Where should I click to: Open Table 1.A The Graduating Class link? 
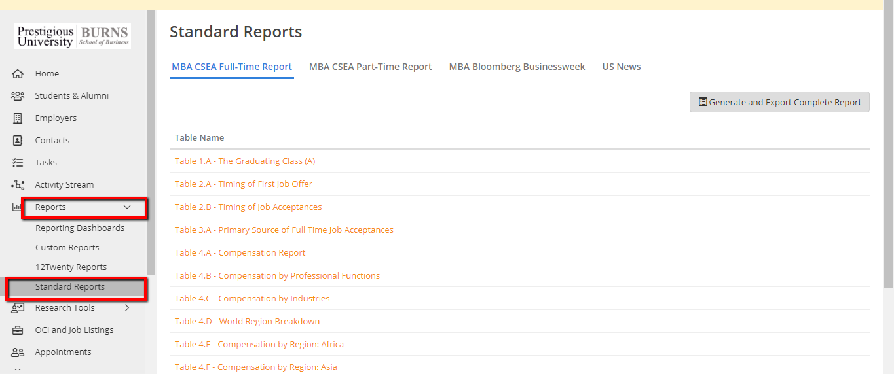(244, 161)
